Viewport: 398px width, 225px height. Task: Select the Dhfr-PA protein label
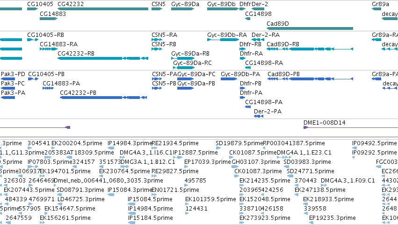[251, 93]
